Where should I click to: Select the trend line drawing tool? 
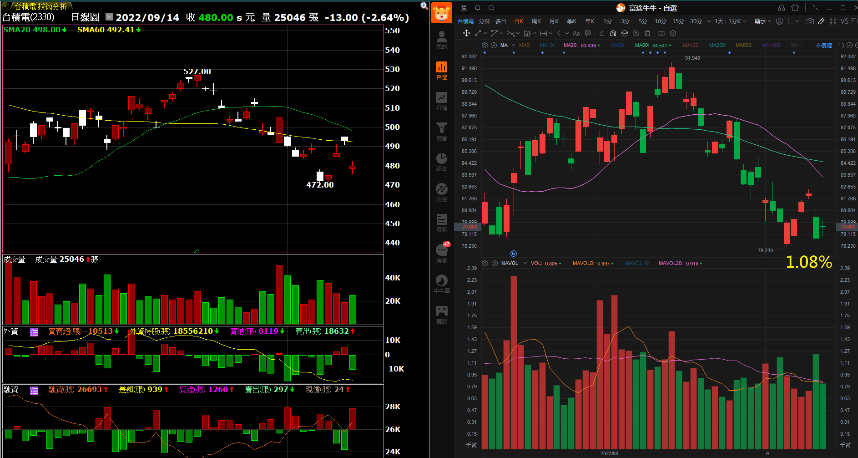coord(478,33)
